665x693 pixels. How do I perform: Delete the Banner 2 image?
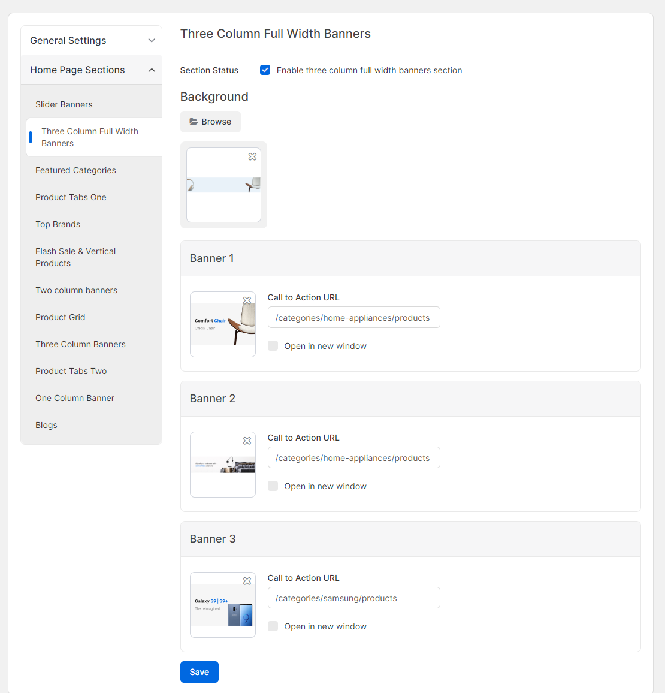pos(247,441)
